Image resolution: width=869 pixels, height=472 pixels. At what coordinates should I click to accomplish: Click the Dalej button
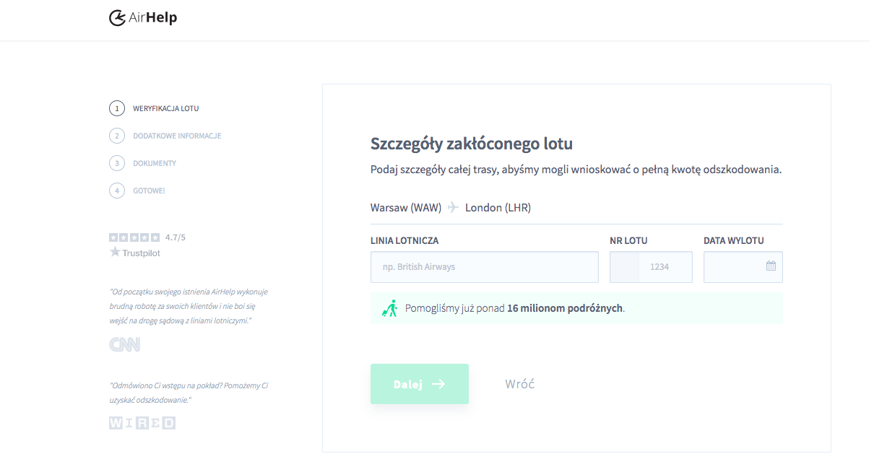point(420,384)
